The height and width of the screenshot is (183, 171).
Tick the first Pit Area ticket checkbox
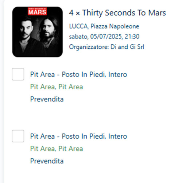(18, 74)
